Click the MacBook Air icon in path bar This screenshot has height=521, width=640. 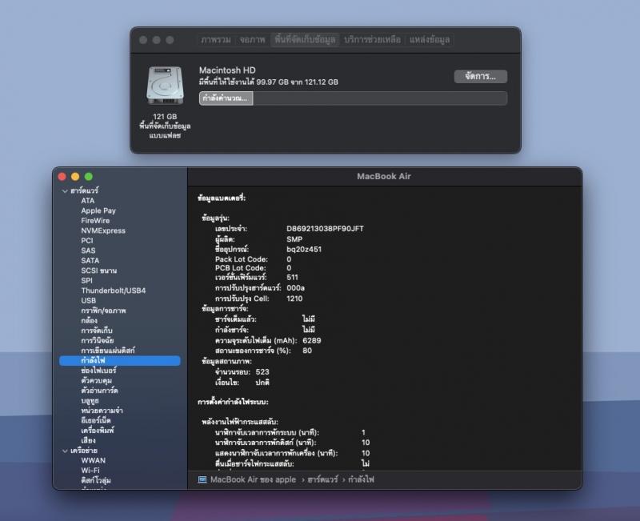[x=203, y=479]
